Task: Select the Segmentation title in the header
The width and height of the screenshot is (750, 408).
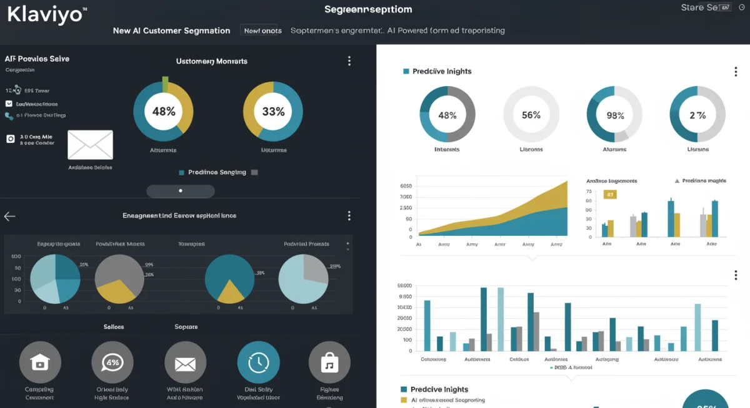Action: coord(367,9)
